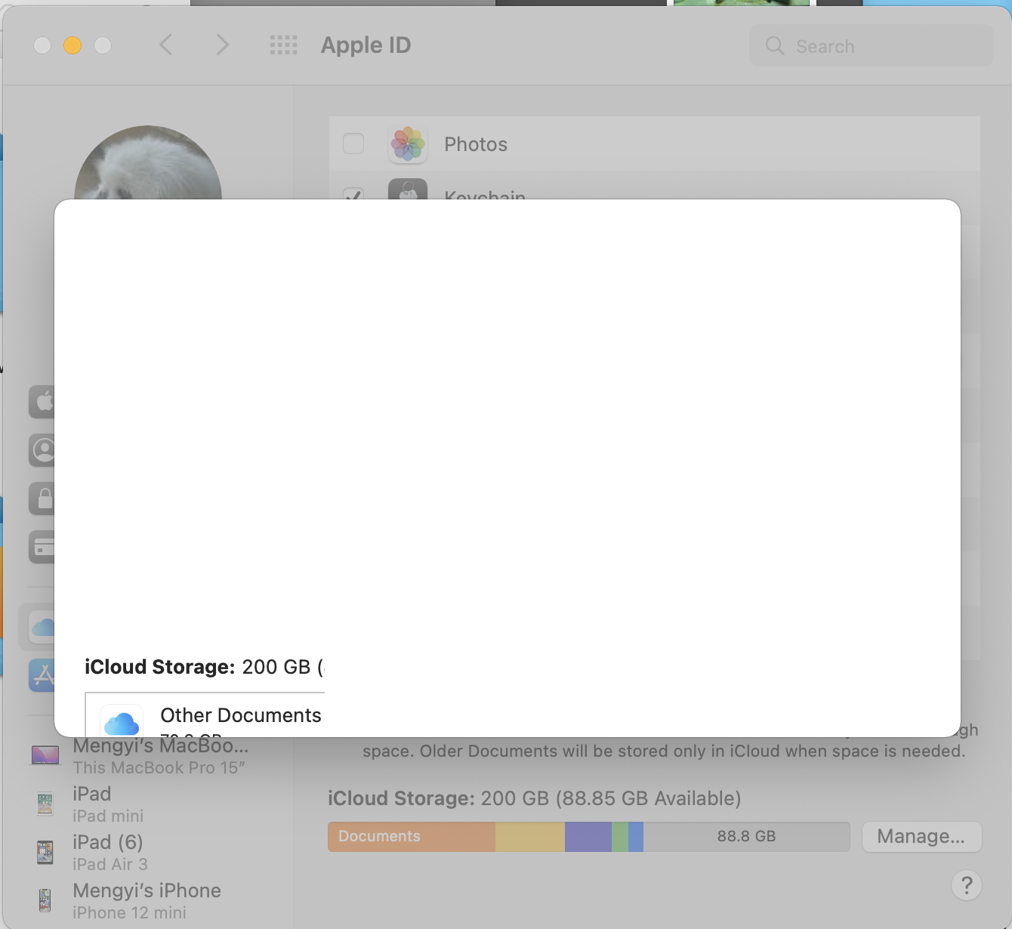Click the iCloud Storage 200 GB (88.85 GB Available) text

point(535,798)
